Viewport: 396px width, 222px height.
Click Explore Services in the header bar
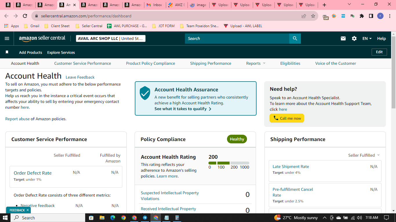(x=61, y=52)
